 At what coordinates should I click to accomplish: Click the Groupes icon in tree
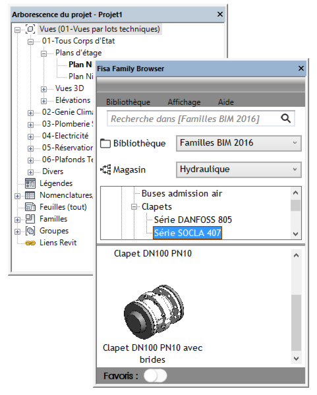click(x=30, y=231)
